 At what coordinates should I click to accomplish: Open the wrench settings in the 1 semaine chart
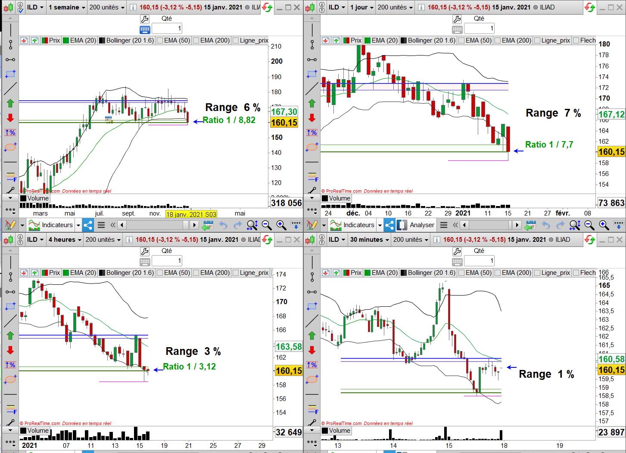(x=145, y=19)
